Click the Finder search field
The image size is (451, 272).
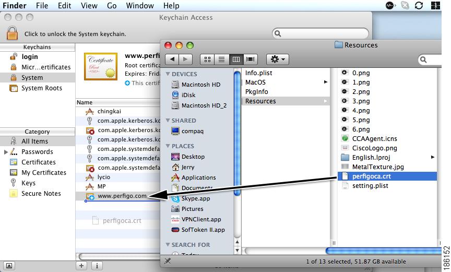tap(430, 60)
